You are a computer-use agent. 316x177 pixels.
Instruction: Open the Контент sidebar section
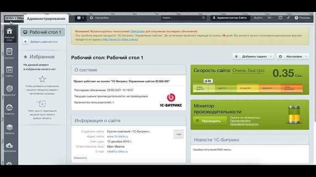click(9, 53)
